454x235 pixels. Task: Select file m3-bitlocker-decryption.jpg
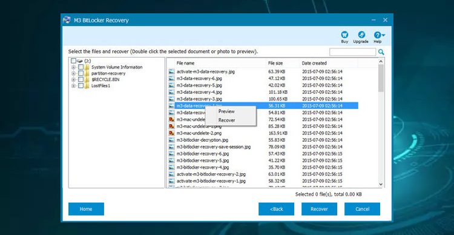202,140
